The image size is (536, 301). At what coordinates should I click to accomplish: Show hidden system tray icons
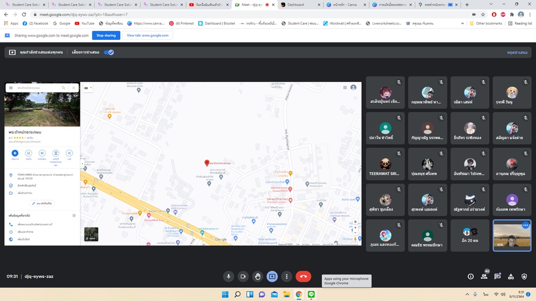[x=467, y=294]
